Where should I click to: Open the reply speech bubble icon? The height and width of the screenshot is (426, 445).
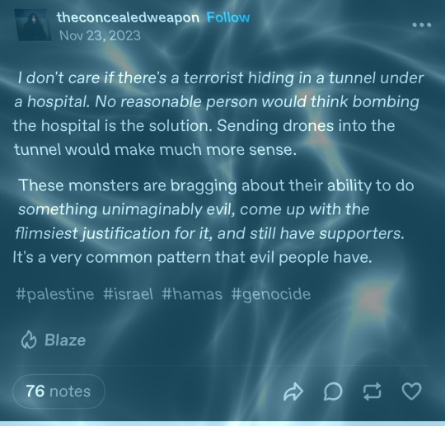pyautogui.click(x=333, y=391)
